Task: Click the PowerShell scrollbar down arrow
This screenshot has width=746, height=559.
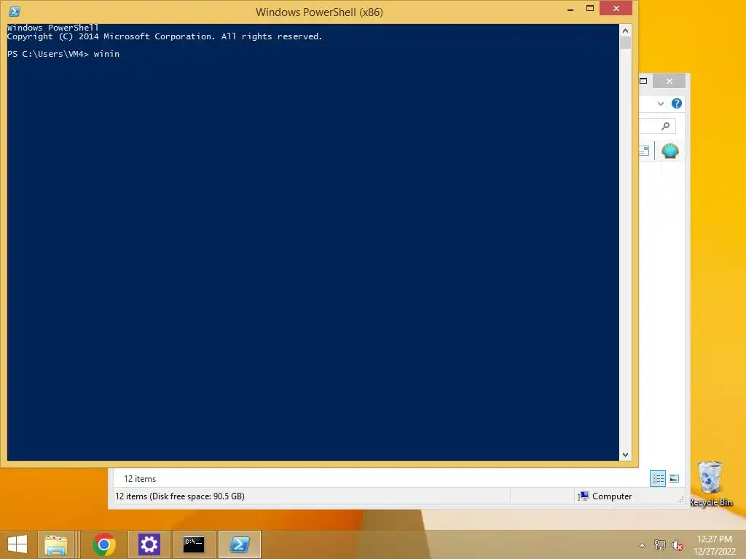Action: click(625, 455)
